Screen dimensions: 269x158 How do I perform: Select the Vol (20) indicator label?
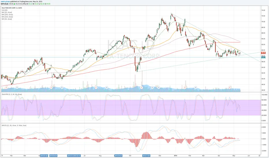[5, 10]
